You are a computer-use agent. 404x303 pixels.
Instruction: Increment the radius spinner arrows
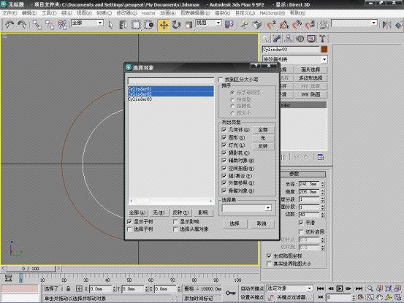[x=323, y=184]
